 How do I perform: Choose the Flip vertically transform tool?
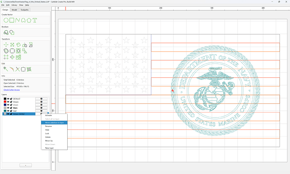(31, 45)
